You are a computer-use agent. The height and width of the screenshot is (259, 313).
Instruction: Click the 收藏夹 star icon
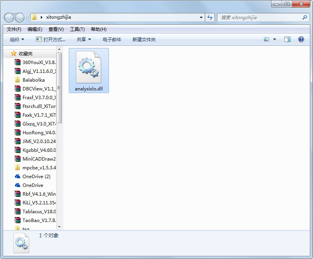[14, 53]
